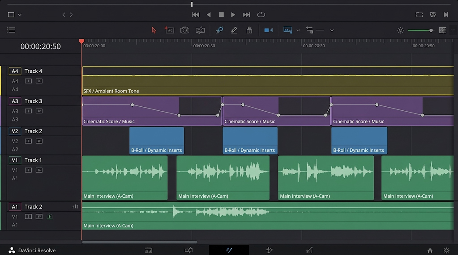The image size is (458, 255).
Task: Open the dropdown beside the viewer mode icon
Action: pos(20,15)
